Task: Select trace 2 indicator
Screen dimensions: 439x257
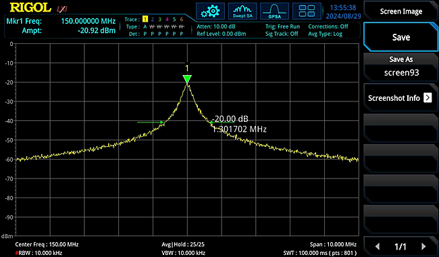Action: click(x=153, y=19)
